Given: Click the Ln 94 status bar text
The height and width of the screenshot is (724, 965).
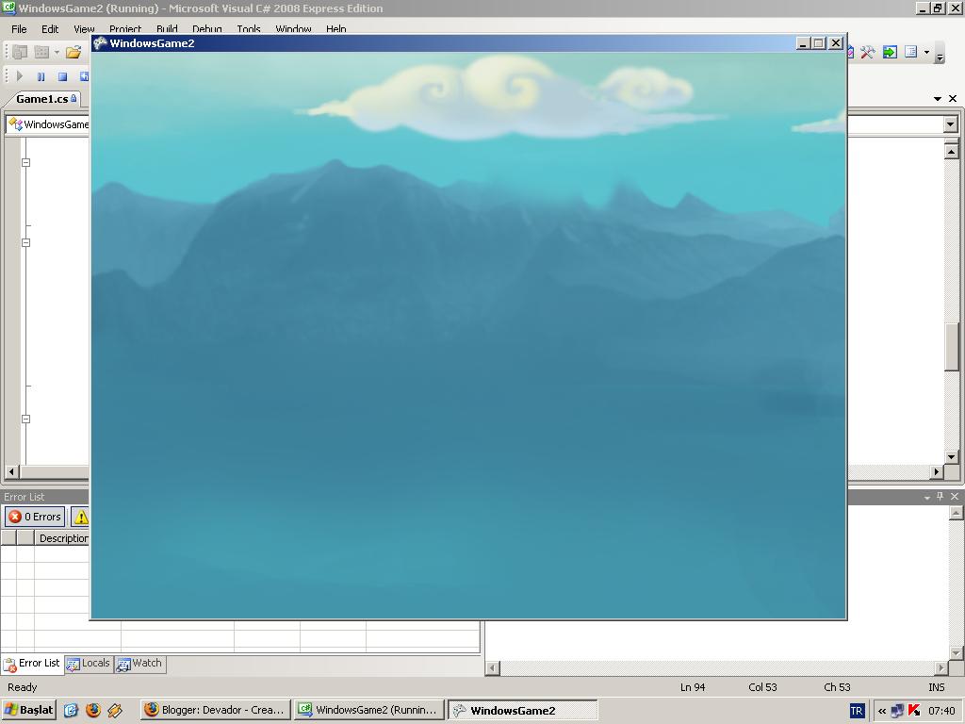Looking at the screenshot, I should 693,687.
